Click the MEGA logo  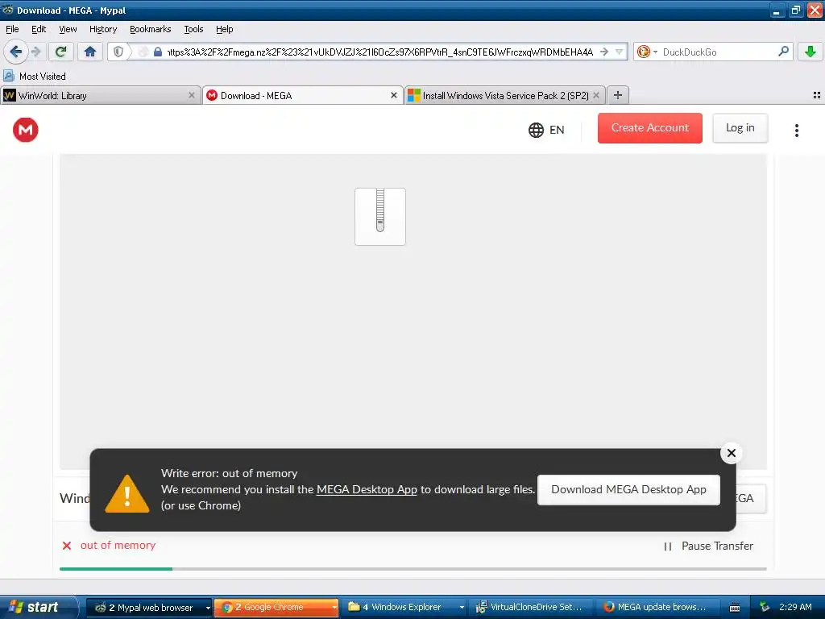[25, 130]
